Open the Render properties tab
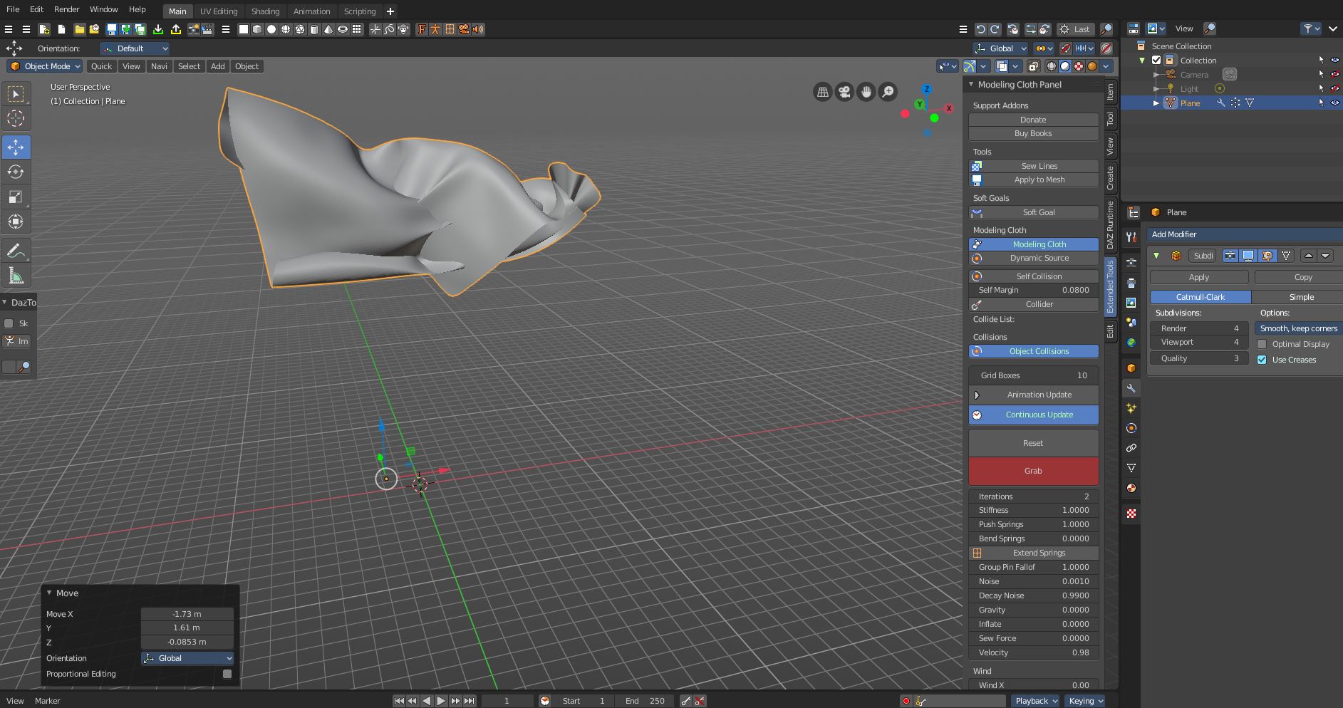1343x708 pixels. coord(1131,263)
